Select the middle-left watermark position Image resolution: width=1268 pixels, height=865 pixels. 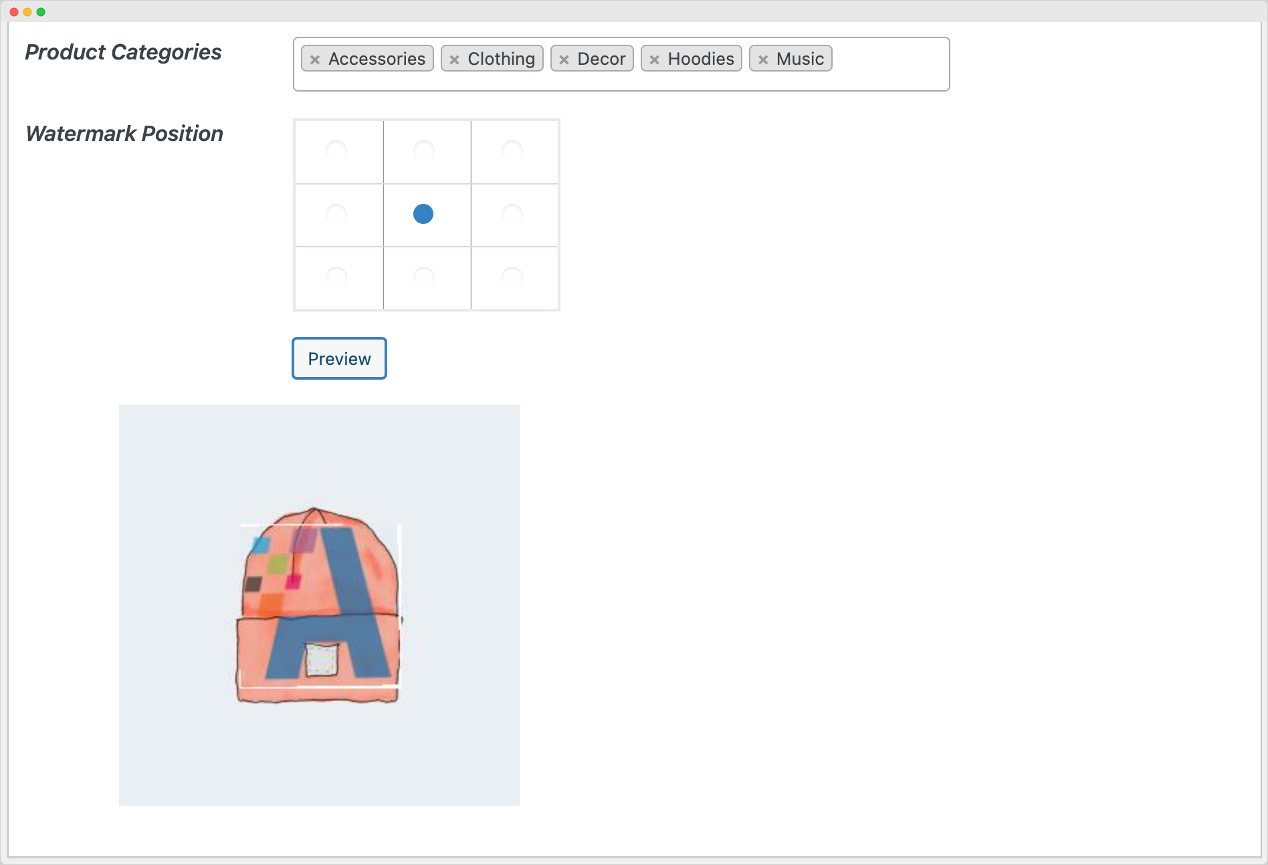[x=338, y=215]
